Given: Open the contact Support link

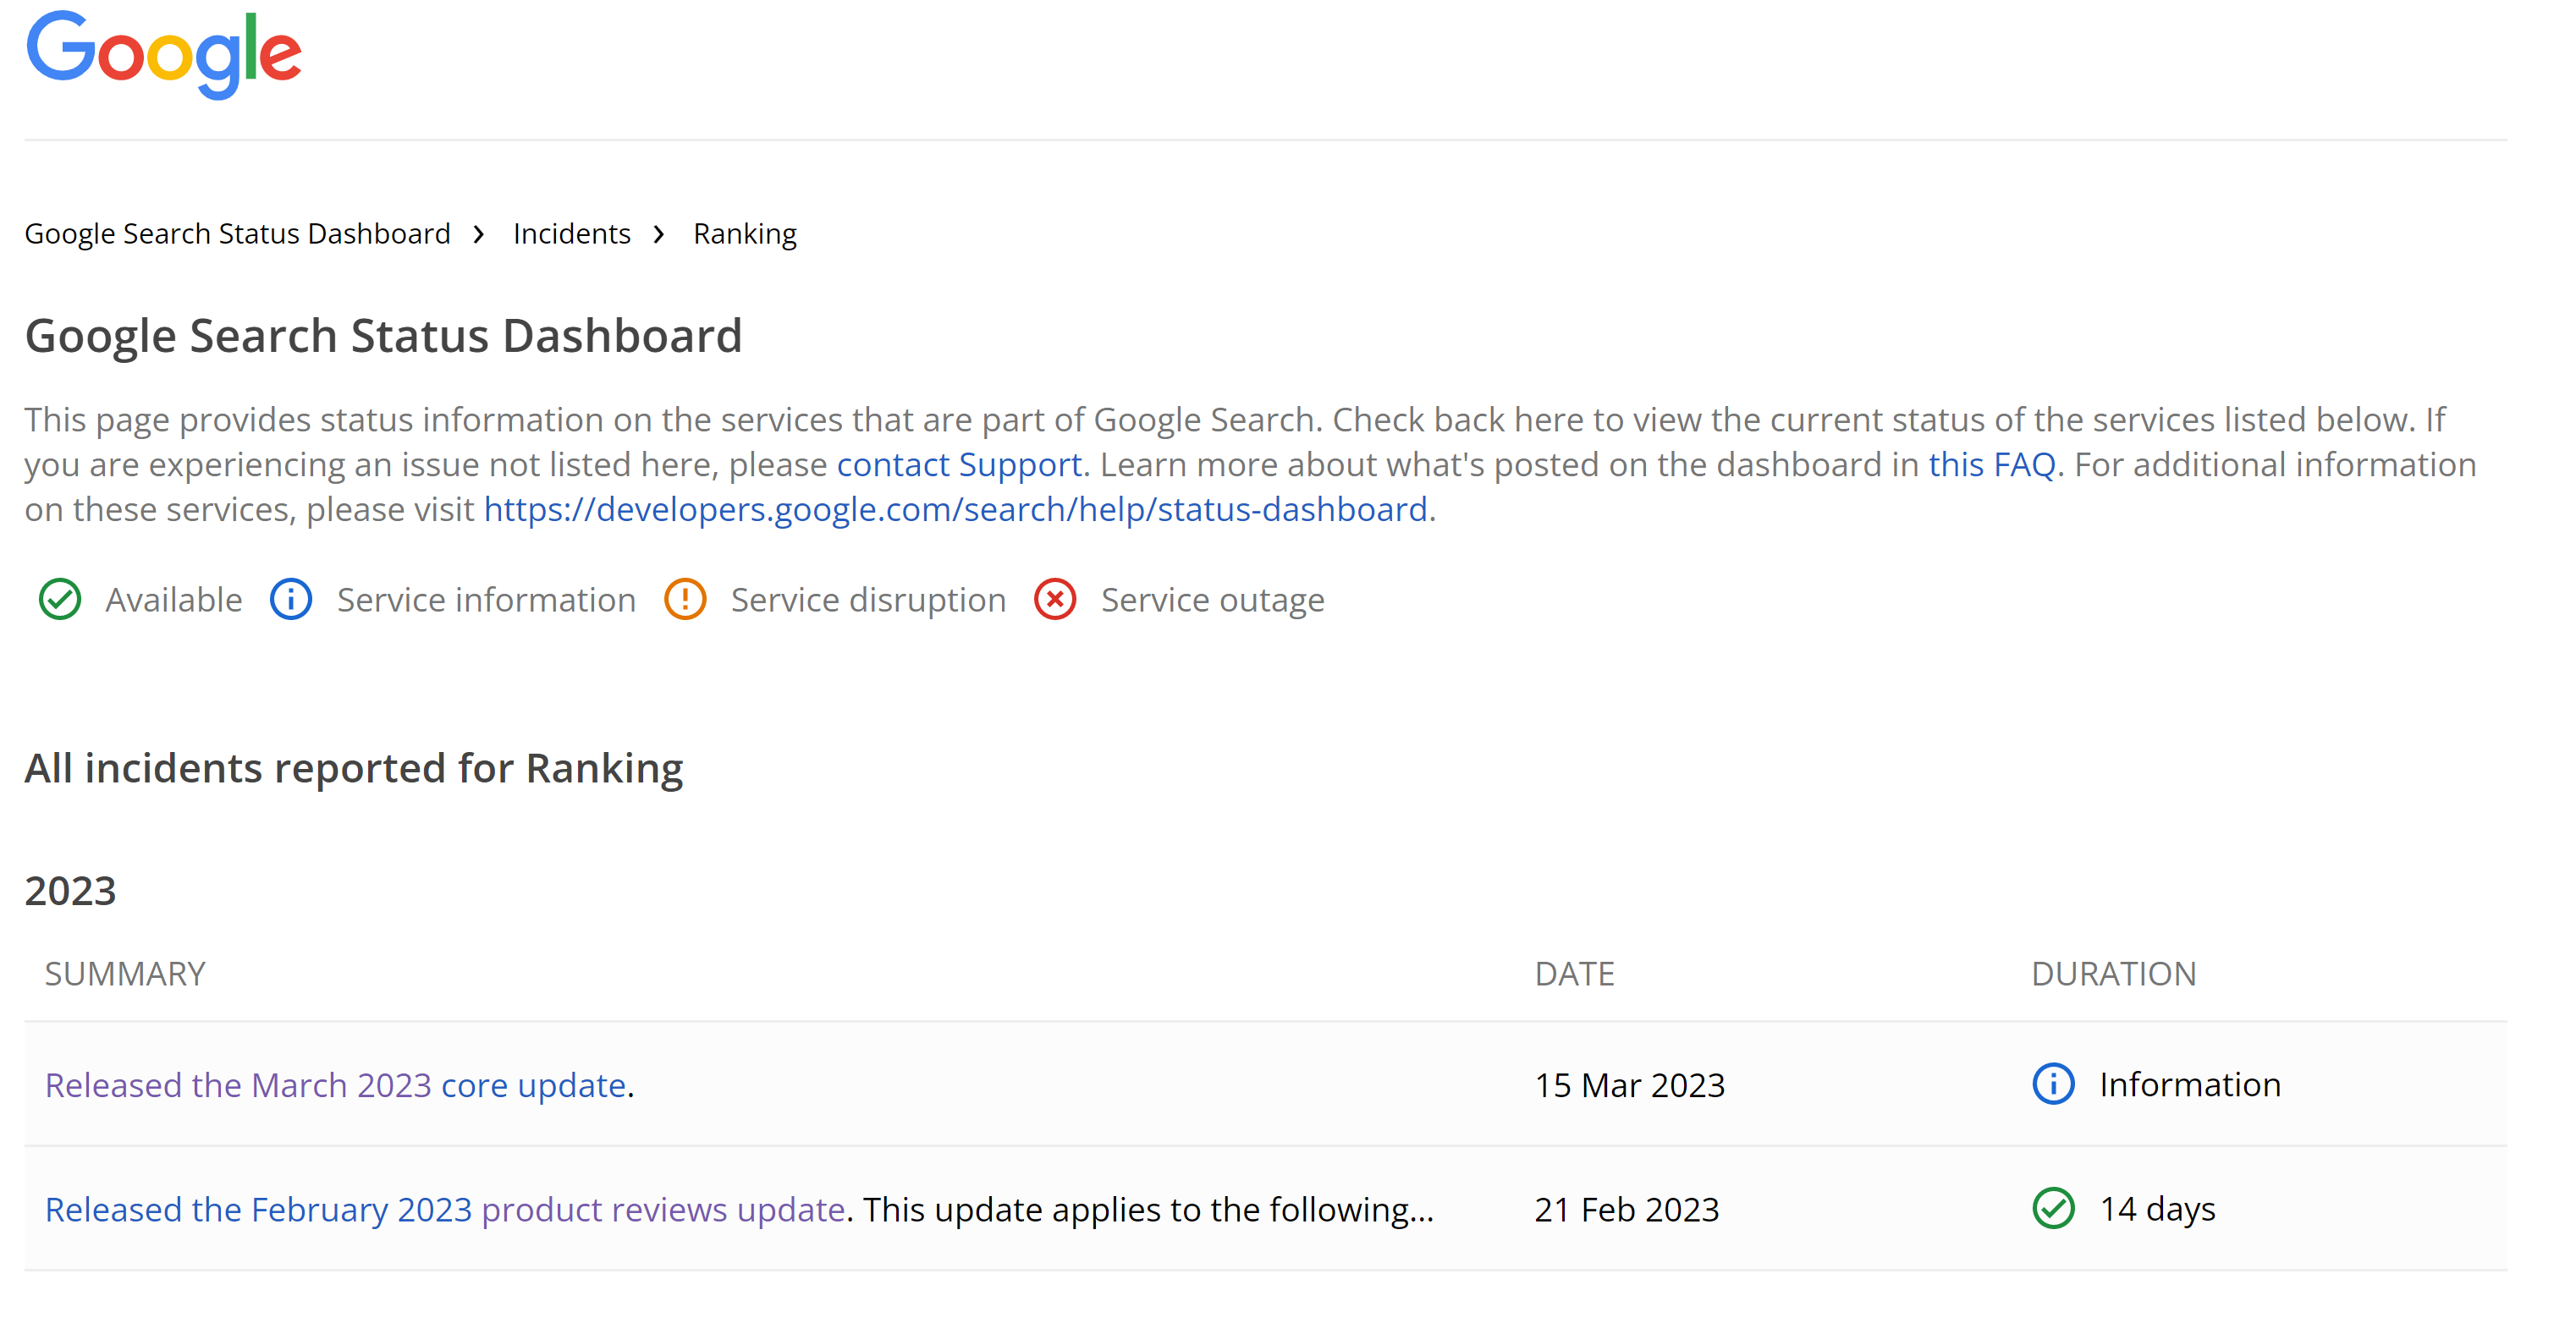Looking at the screenshot, I should click(x=959, y=464).
